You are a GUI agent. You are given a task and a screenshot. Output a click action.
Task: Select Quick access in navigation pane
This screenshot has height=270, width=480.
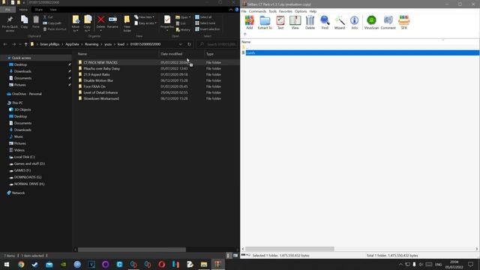point(22,58)
